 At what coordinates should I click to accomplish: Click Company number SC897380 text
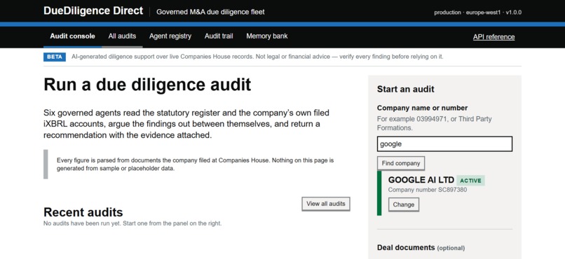(428, 190)
